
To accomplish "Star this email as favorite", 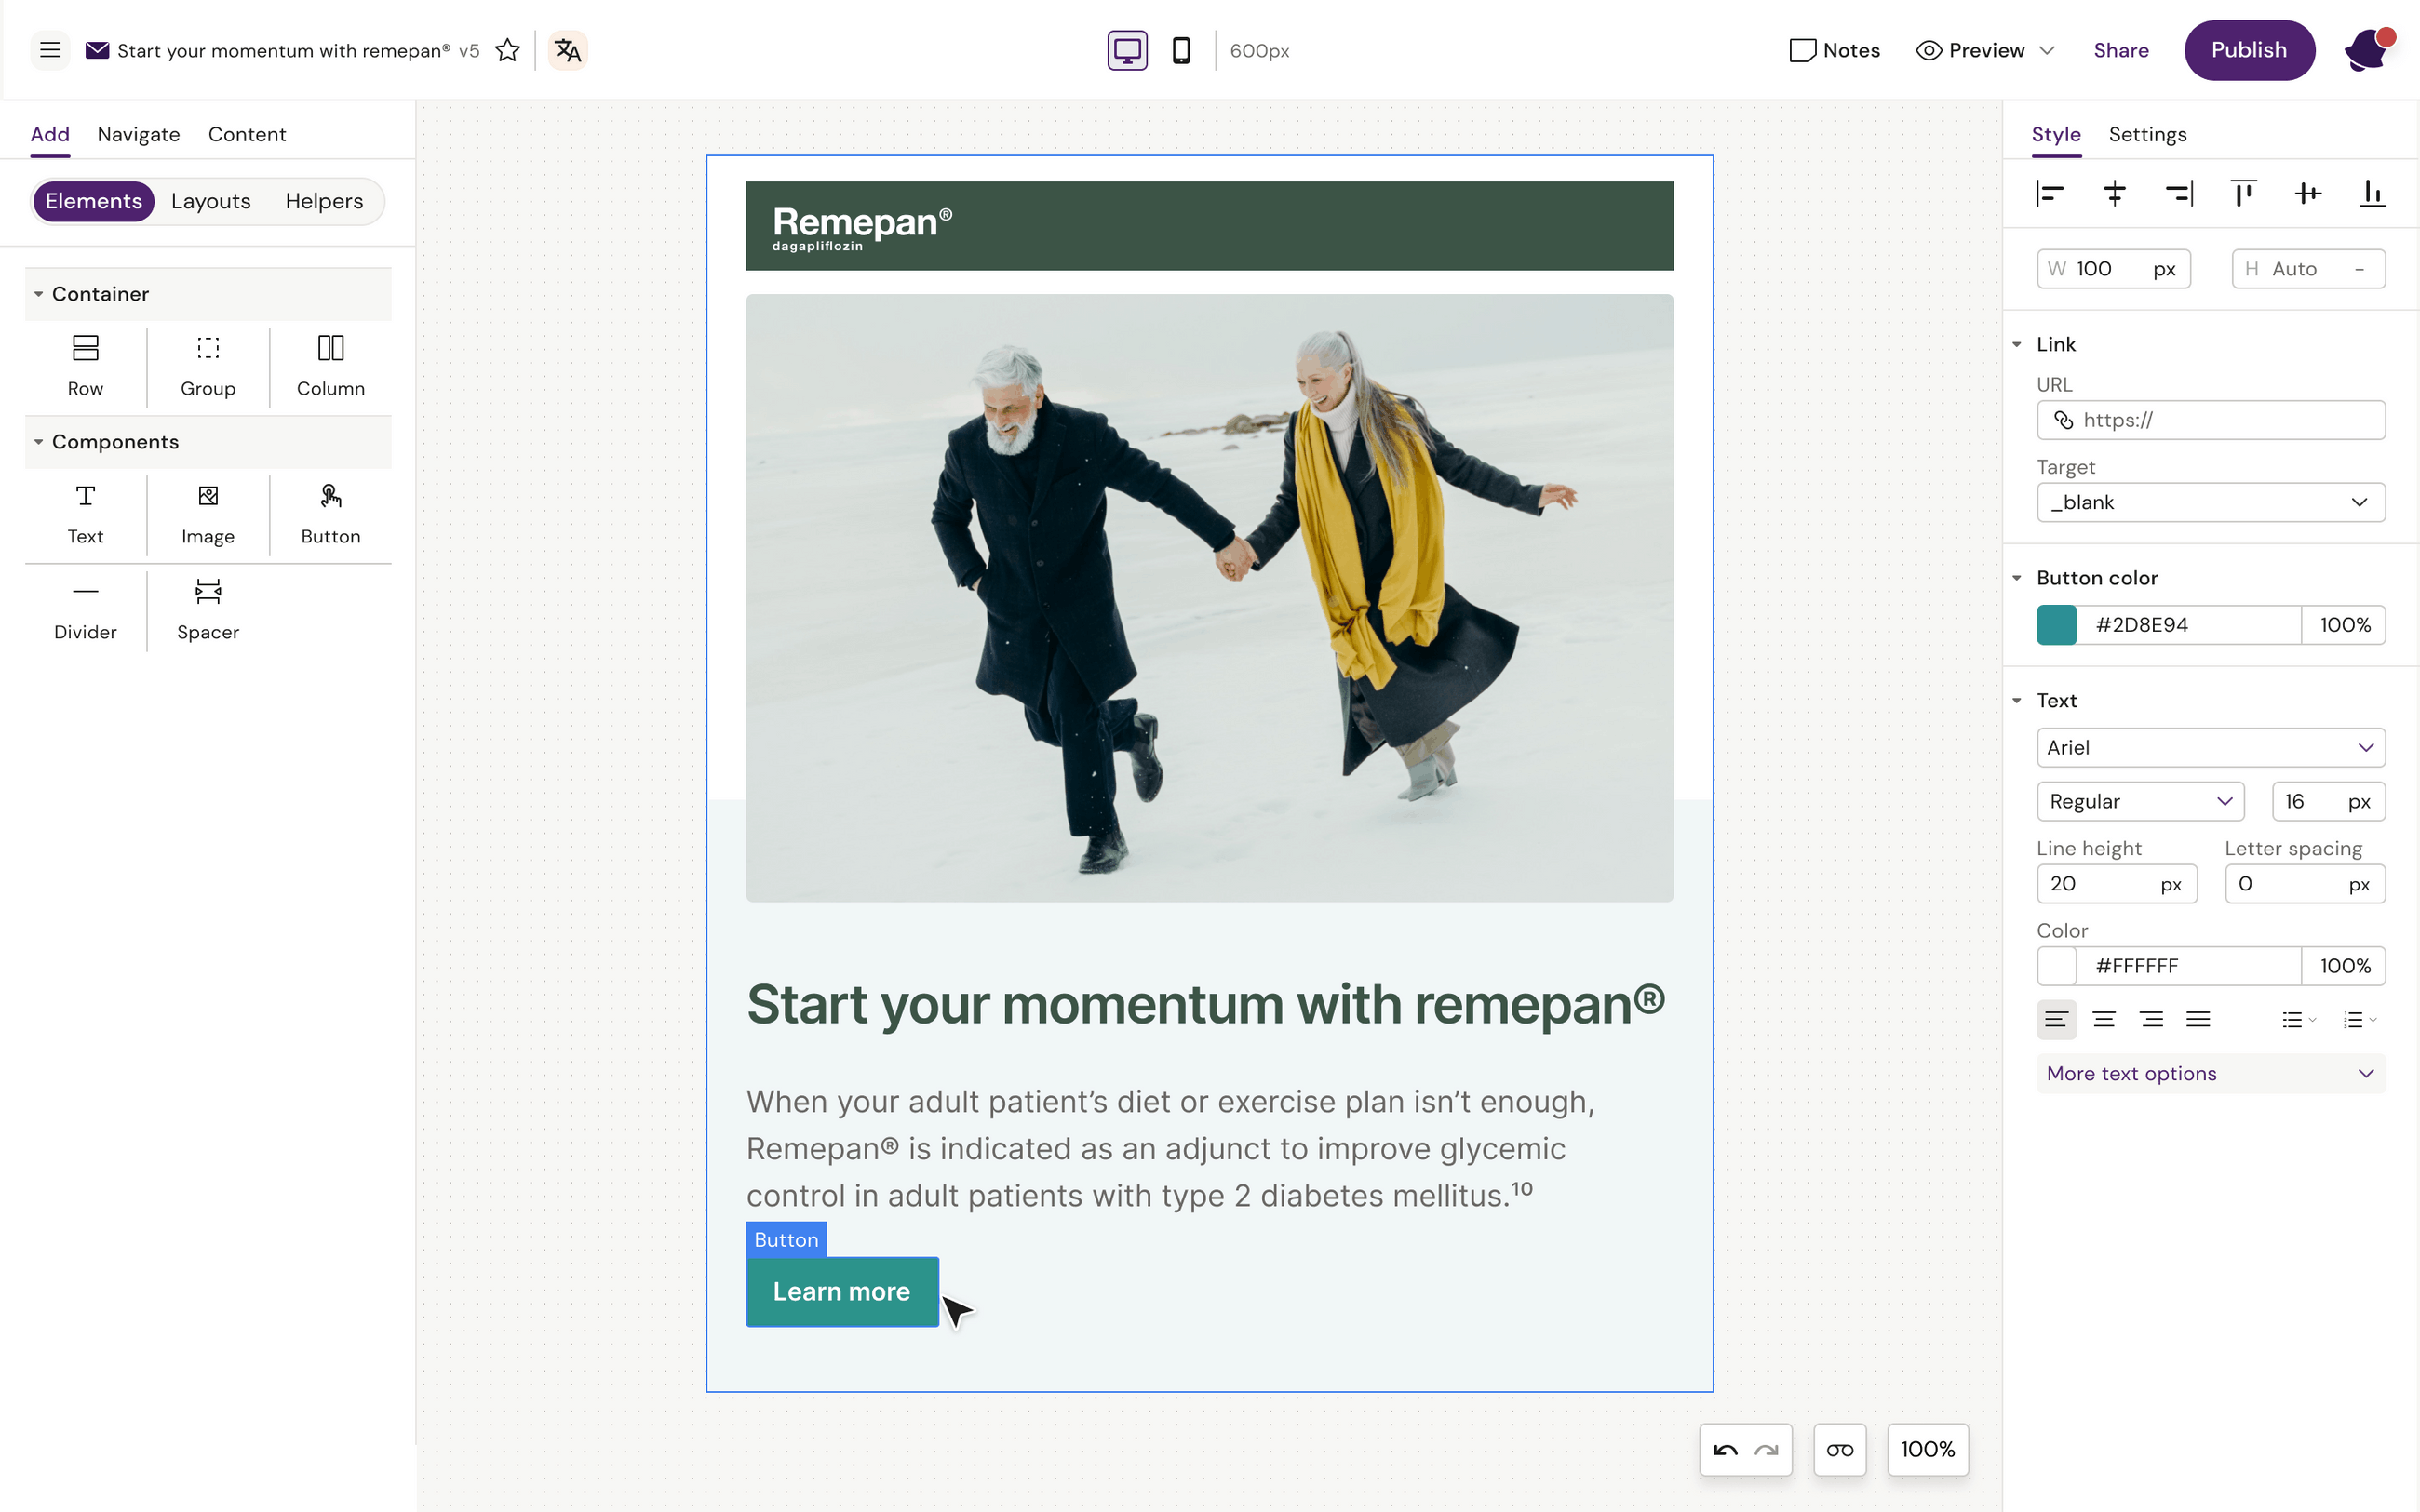I will (507, 50).
